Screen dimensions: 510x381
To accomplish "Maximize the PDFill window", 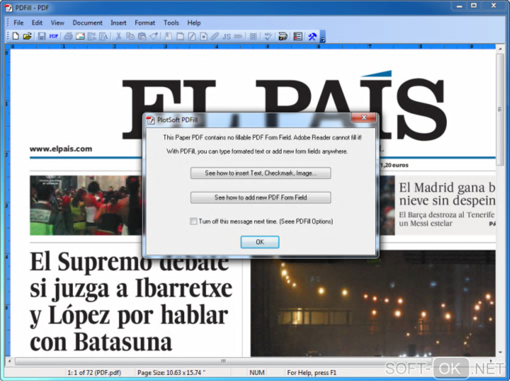I will (x=474, y=5).
